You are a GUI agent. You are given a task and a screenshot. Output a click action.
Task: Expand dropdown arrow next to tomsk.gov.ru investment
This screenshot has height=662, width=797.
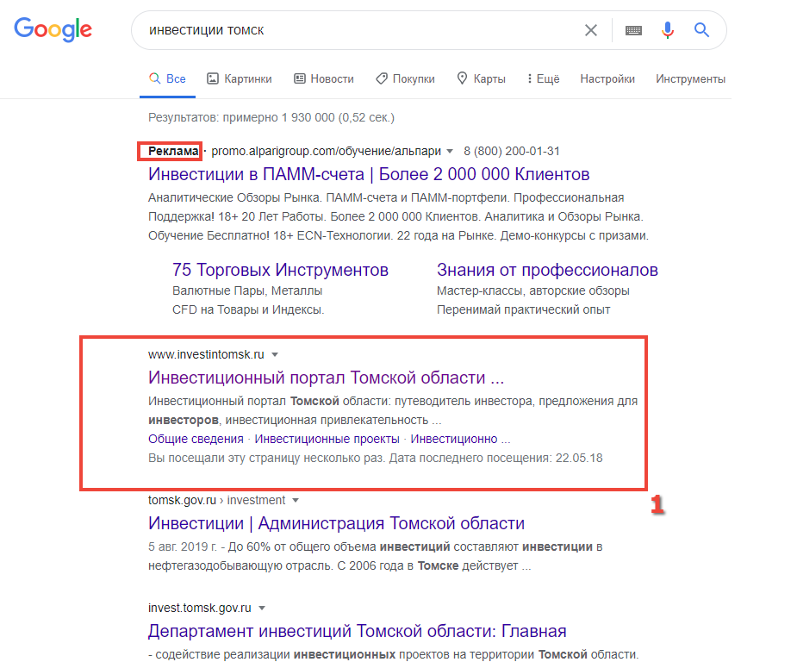click(296, 500)
